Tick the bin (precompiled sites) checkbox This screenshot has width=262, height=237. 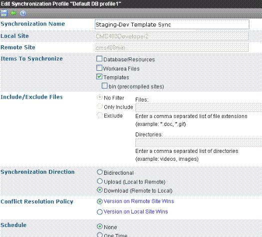pyautogui.click(x=105, y=86)
